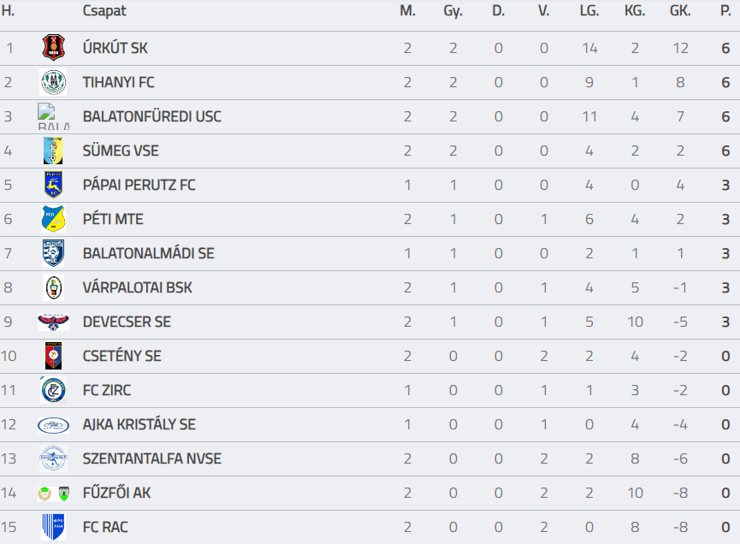740x544 pixels.
Task: Click the FC RAC striped badge
Action: (x=53, y=527)
